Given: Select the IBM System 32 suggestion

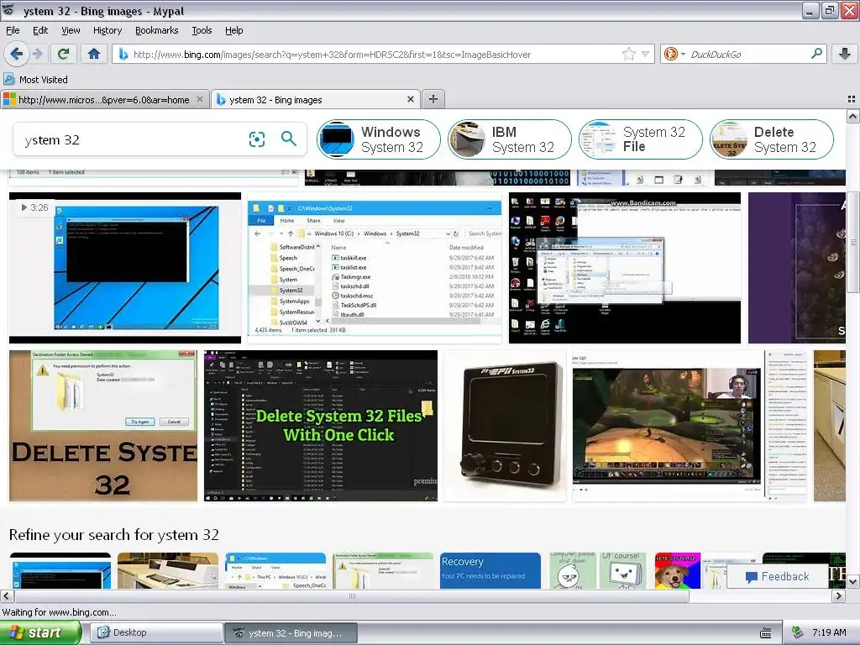Looking at the screenshot, I should pyautogui.click(x=510, y=139).
